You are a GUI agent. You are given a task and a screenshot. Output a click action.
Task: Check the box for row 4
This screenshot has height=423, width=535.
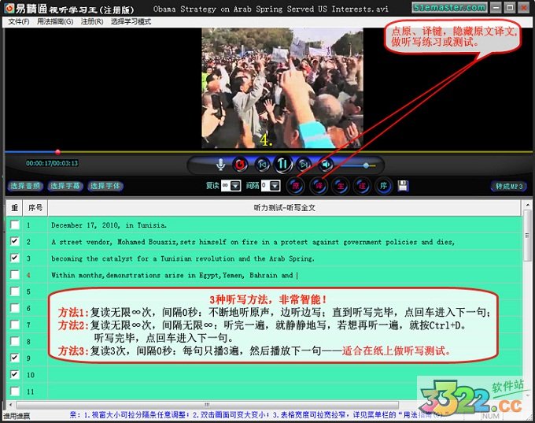(15, 274)
